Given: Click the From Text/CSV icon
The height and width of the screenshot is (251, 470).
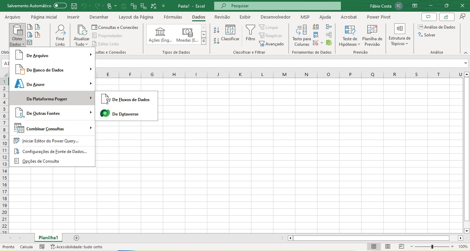Looking at the screenshot, I should 30,27.
